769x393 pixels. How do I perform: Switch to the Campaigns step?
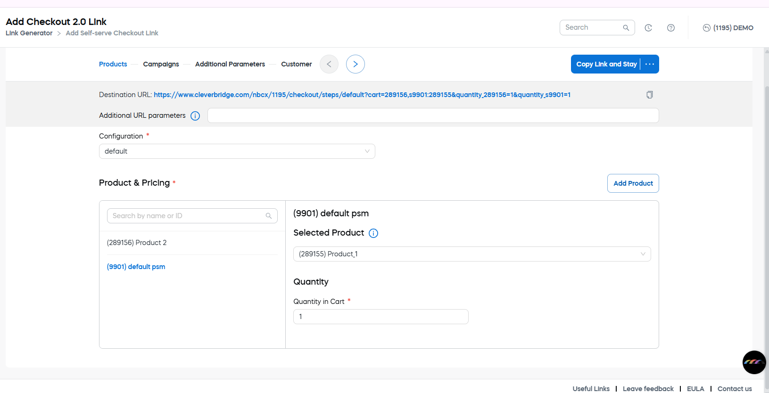pos(161,64)
